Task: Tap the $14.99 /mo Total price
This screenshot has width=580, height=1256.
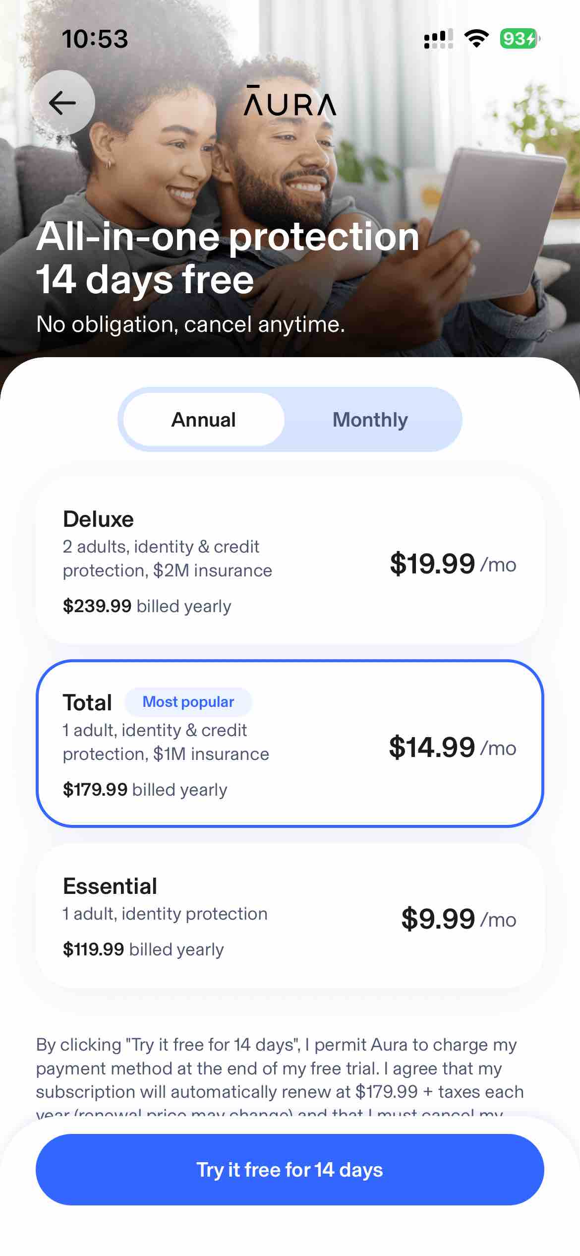Action: pyautogui.click(x=452, y=747)
